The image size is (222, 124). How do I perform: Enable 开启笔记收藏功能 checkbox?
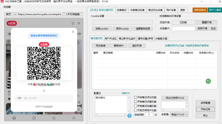(x=136, y=106)
